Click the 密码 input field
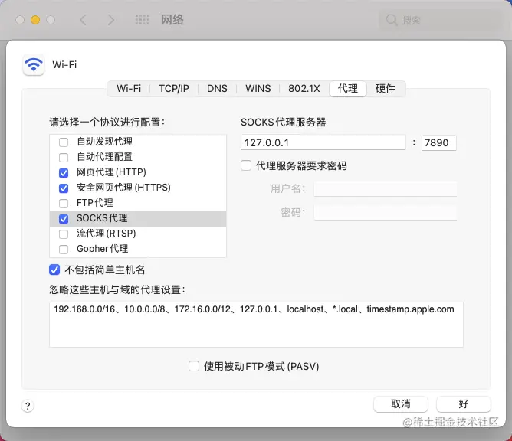Screen dimensions: 512x441 386,213
